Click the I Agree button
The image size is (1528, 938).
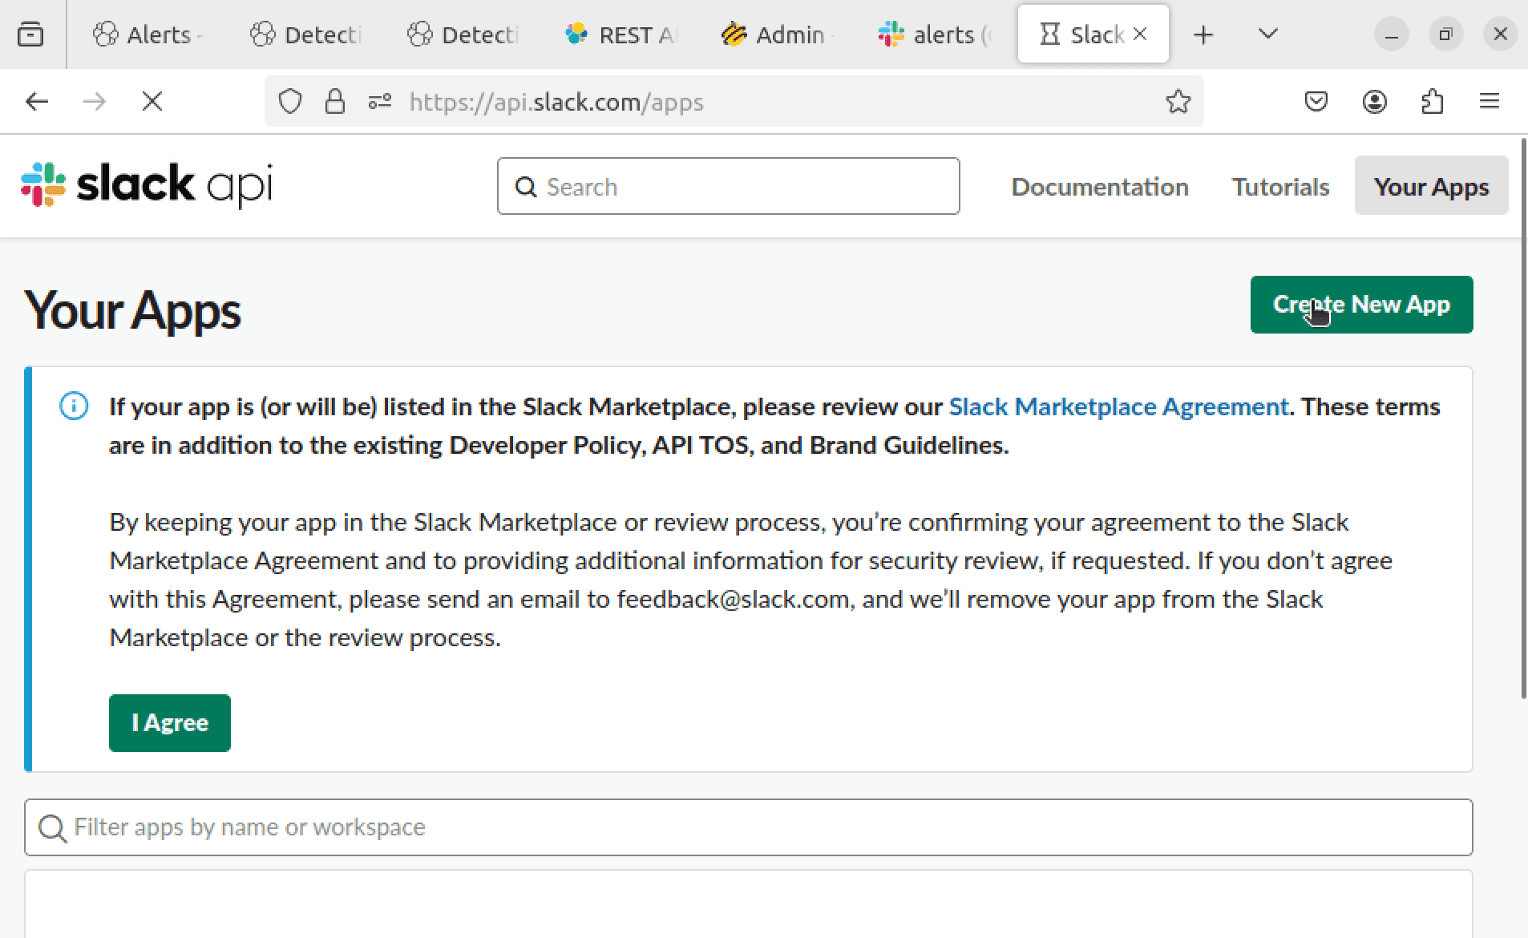tap(170, 723)
